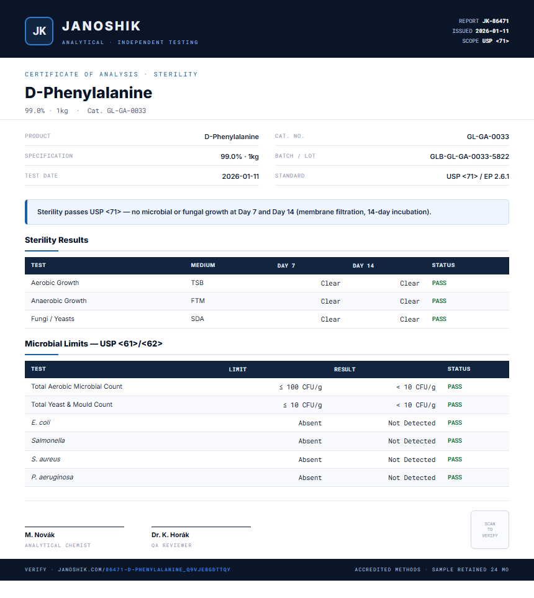Screen dimensions: 534x598
Task: Click the Scan to Verify box
Action: (x=490, y=530)
